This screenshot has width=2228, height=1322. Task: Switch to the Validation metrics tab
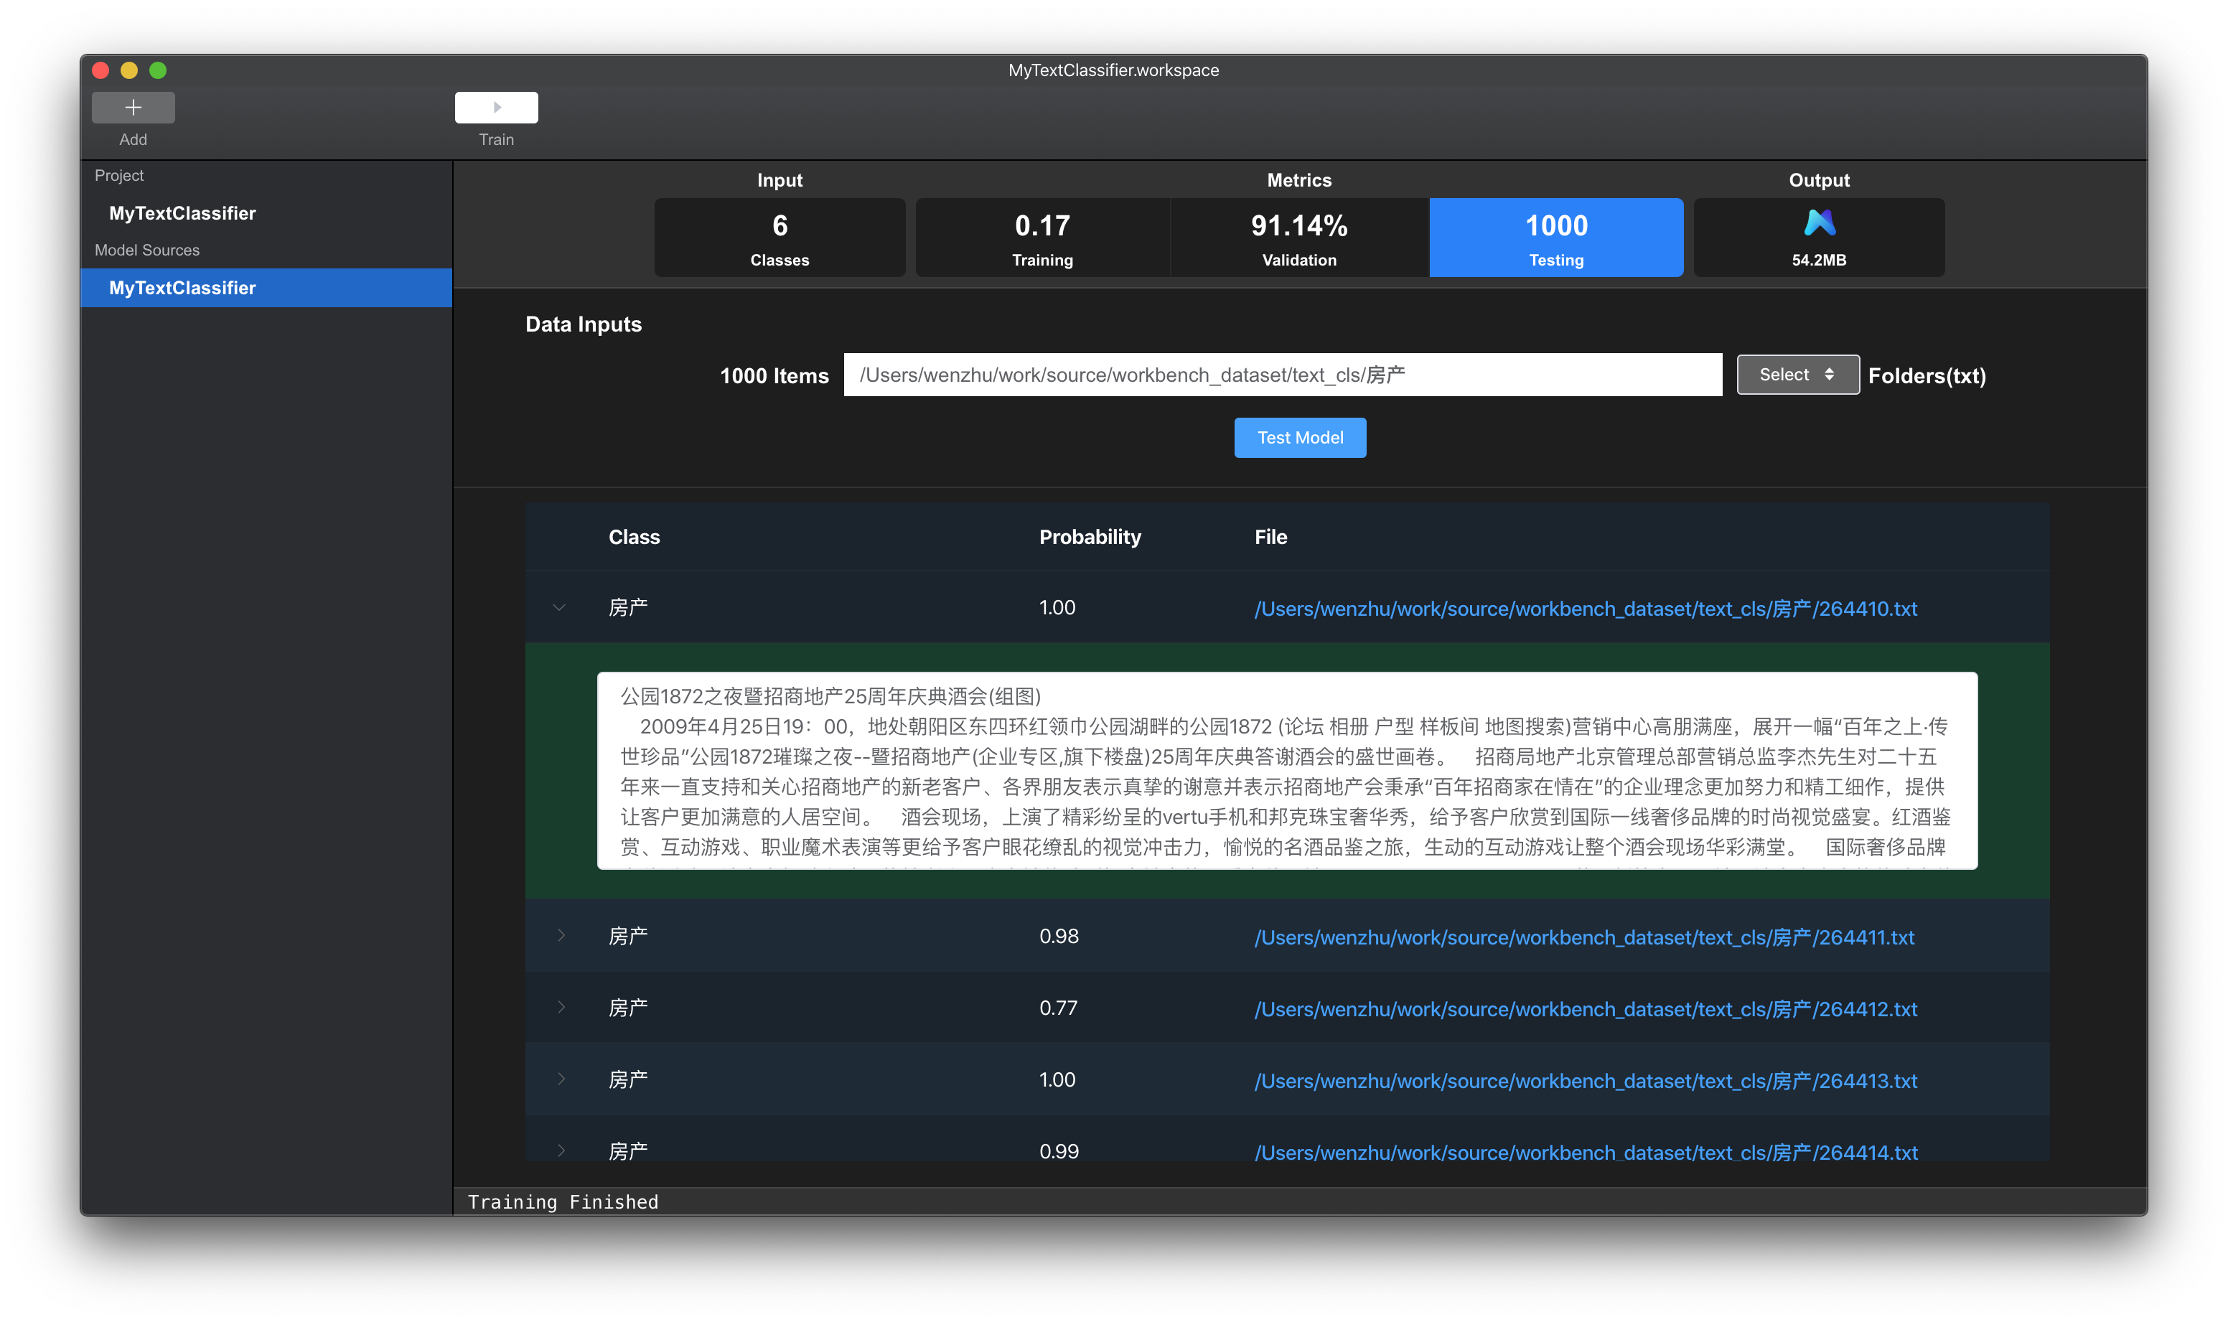tap(1299, 238)
